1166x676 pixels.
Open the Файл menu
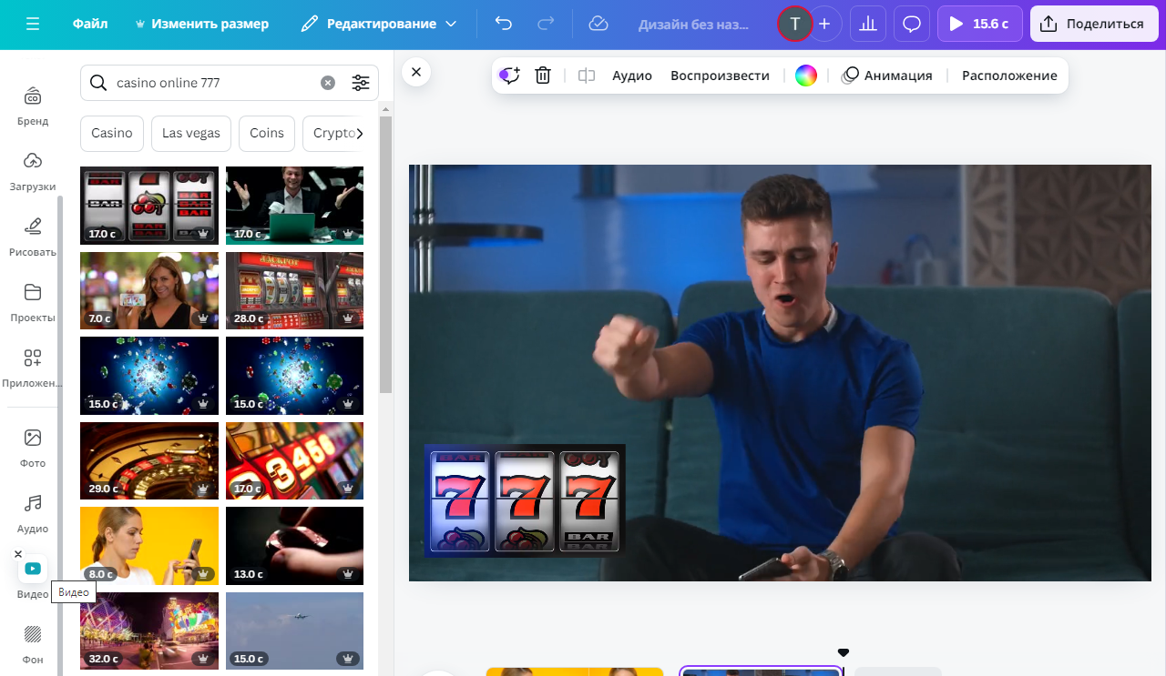tap(90, 24)
